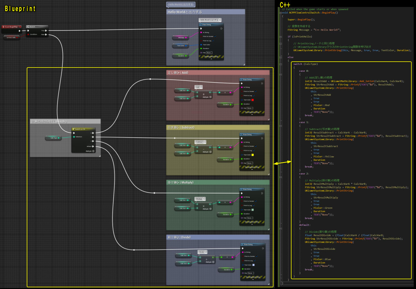Toggle Print to Log on Subtract Print String
Viewport: 416px width, 289px height.
(253, 150)
